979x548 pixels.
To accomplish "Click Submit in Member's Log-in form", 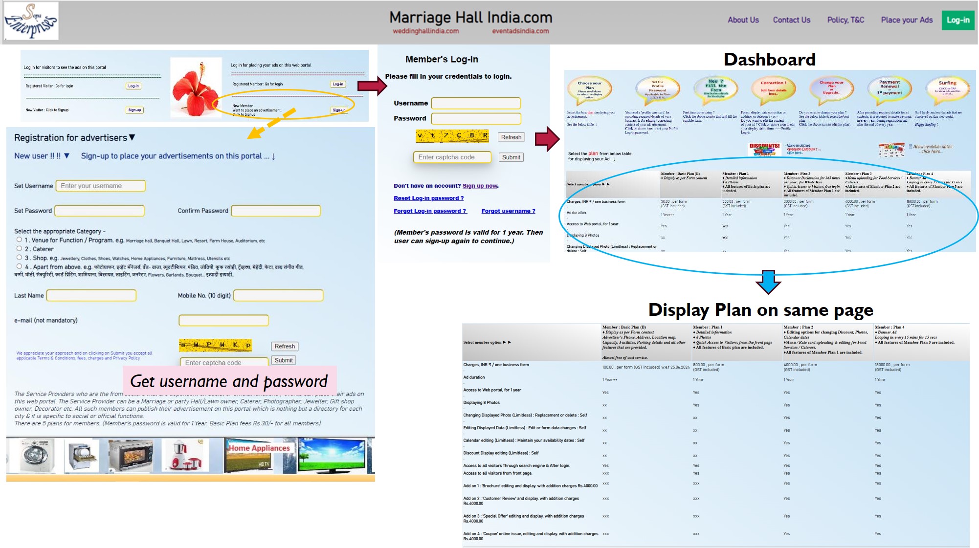I will point(511,157).
